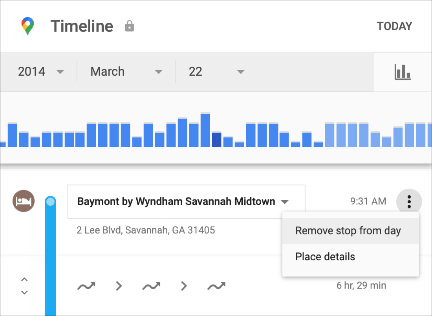
Task: Select the tallest bar in chart
Action: click(x=205, y=130)
